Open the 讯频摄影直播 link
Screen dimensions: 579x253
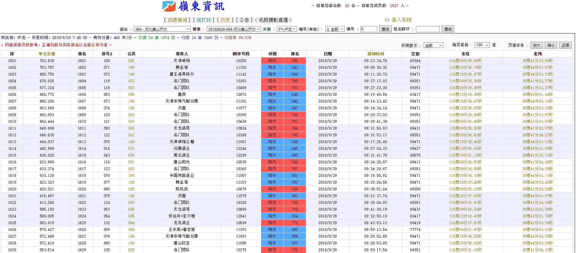coord(273,20)
